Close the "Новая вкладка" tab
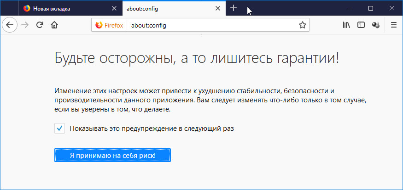Viewport: 403px width, 190px height. (x=114, y=8)
